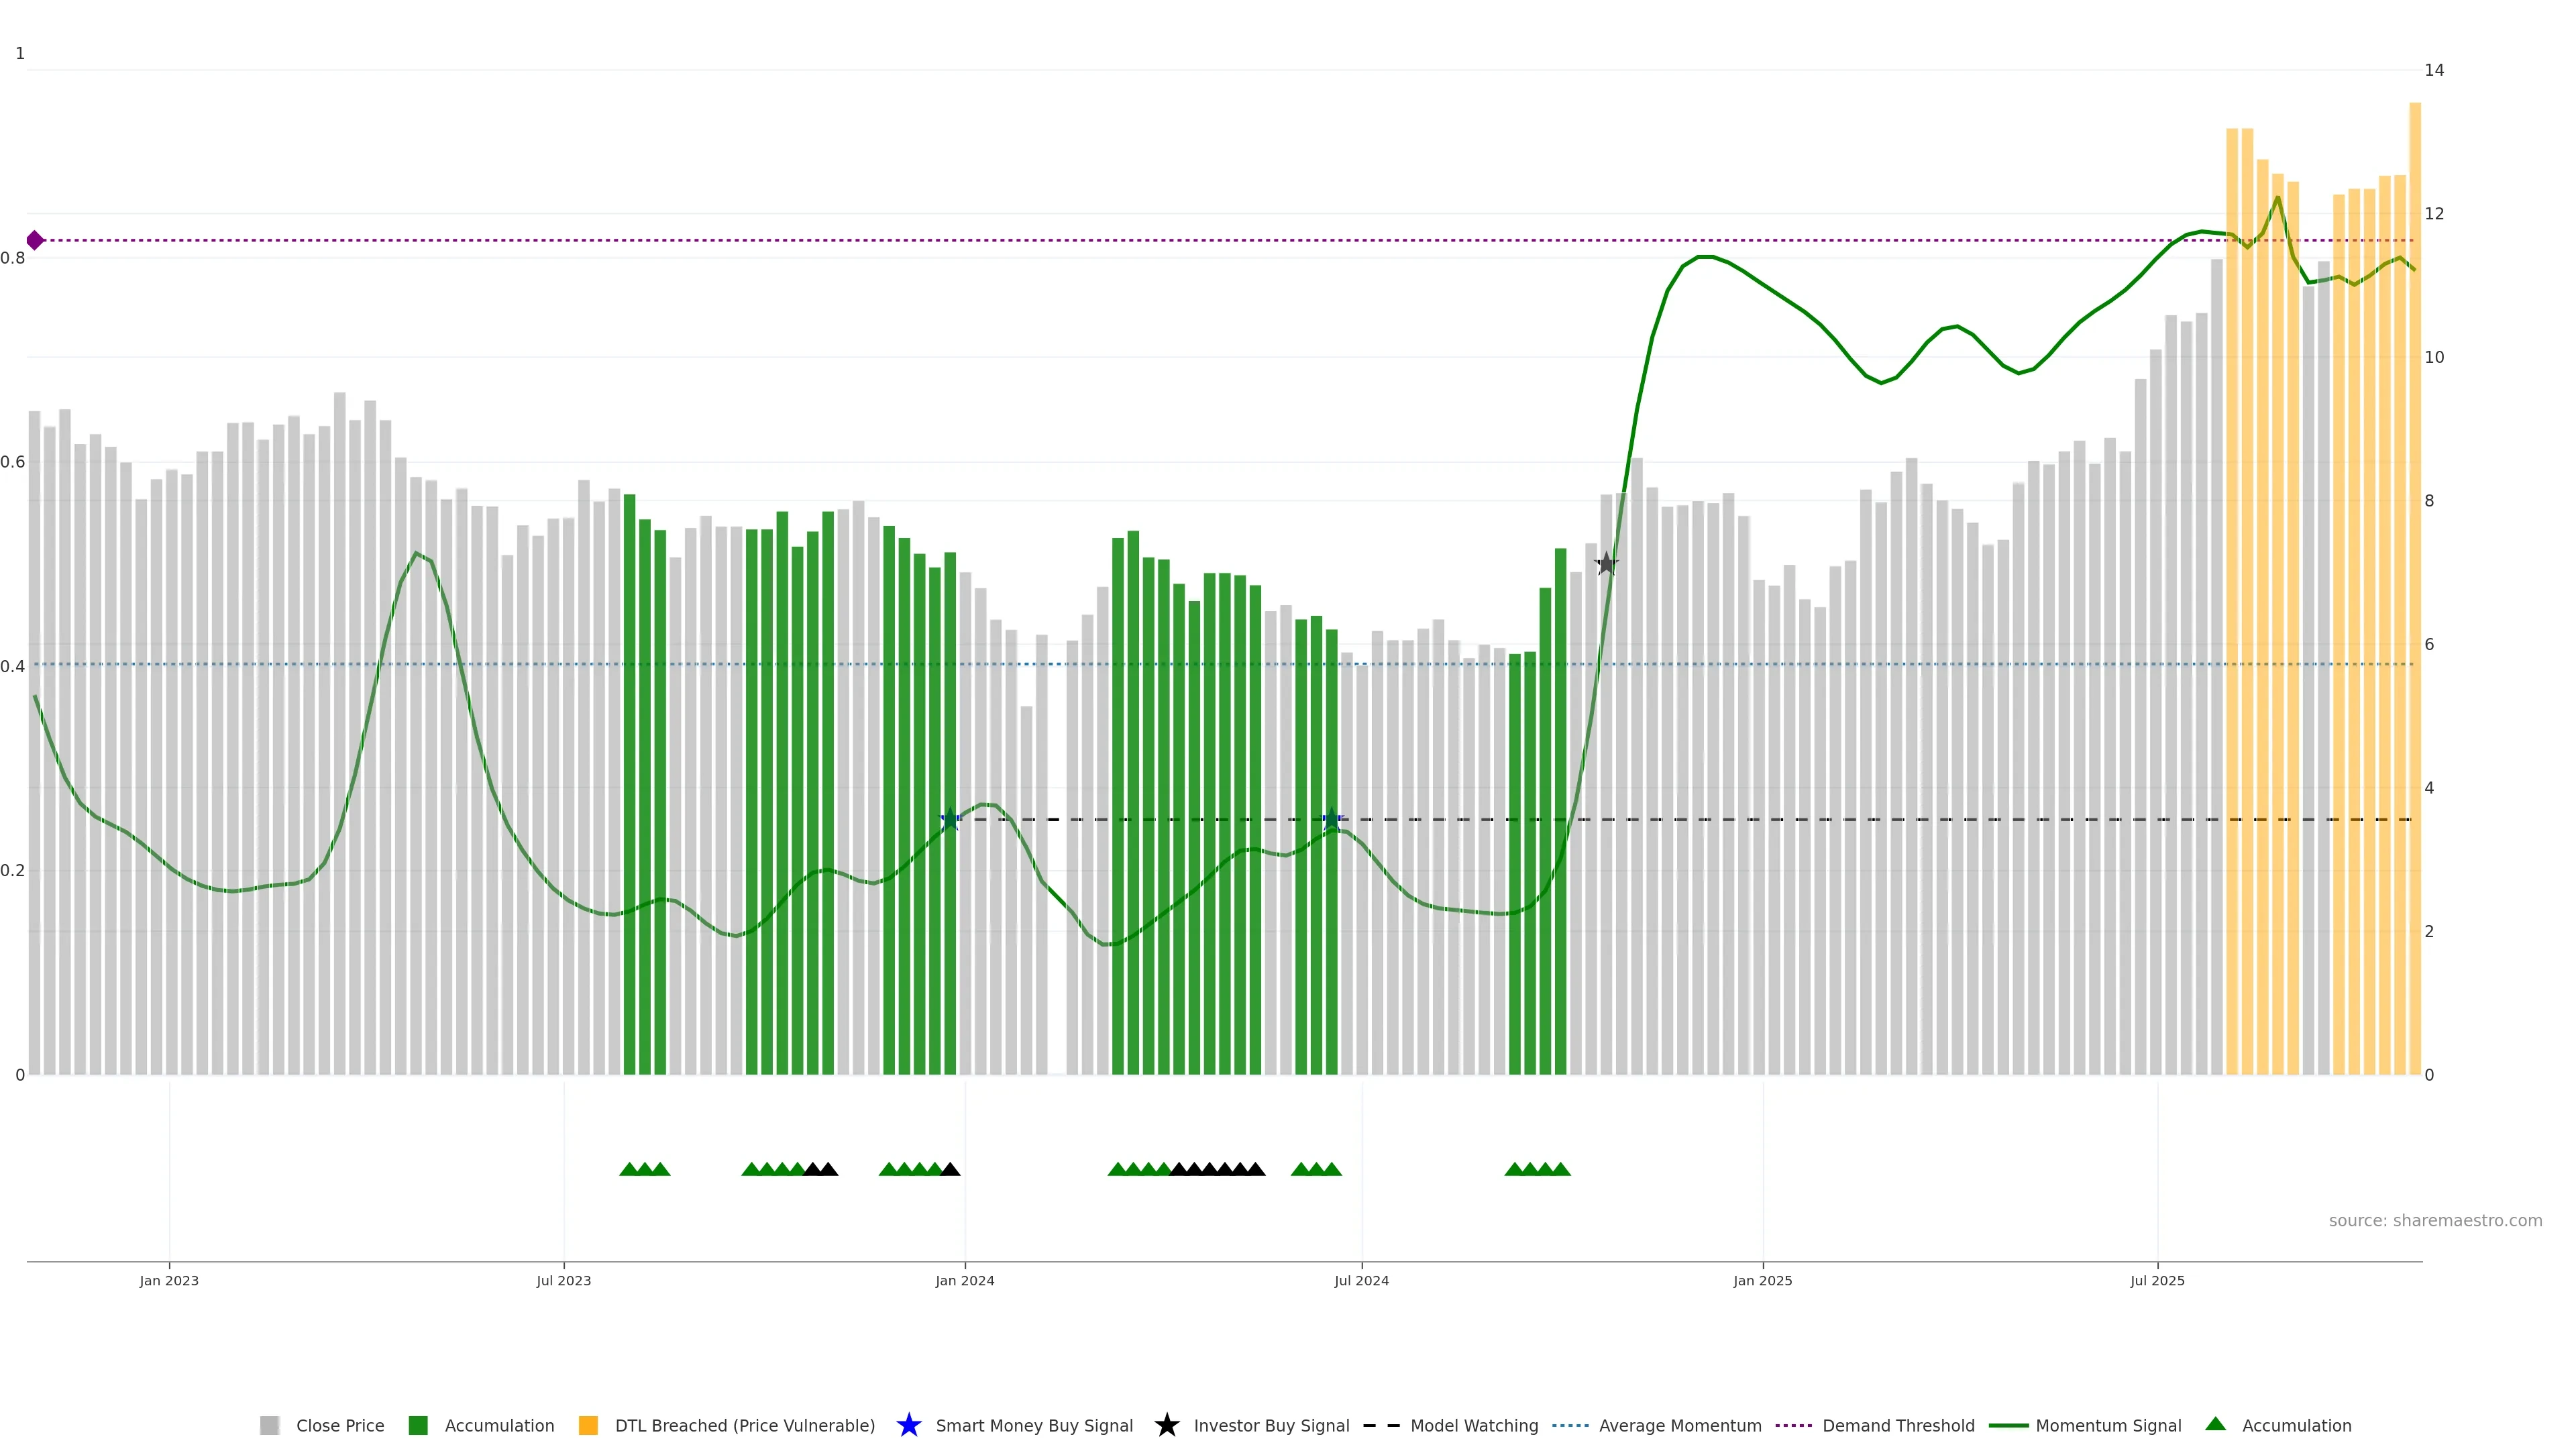The image size is (2576, 1449).
Task: Click the orange DTL Breached color swatch
Action: (x=588, y=1425)
